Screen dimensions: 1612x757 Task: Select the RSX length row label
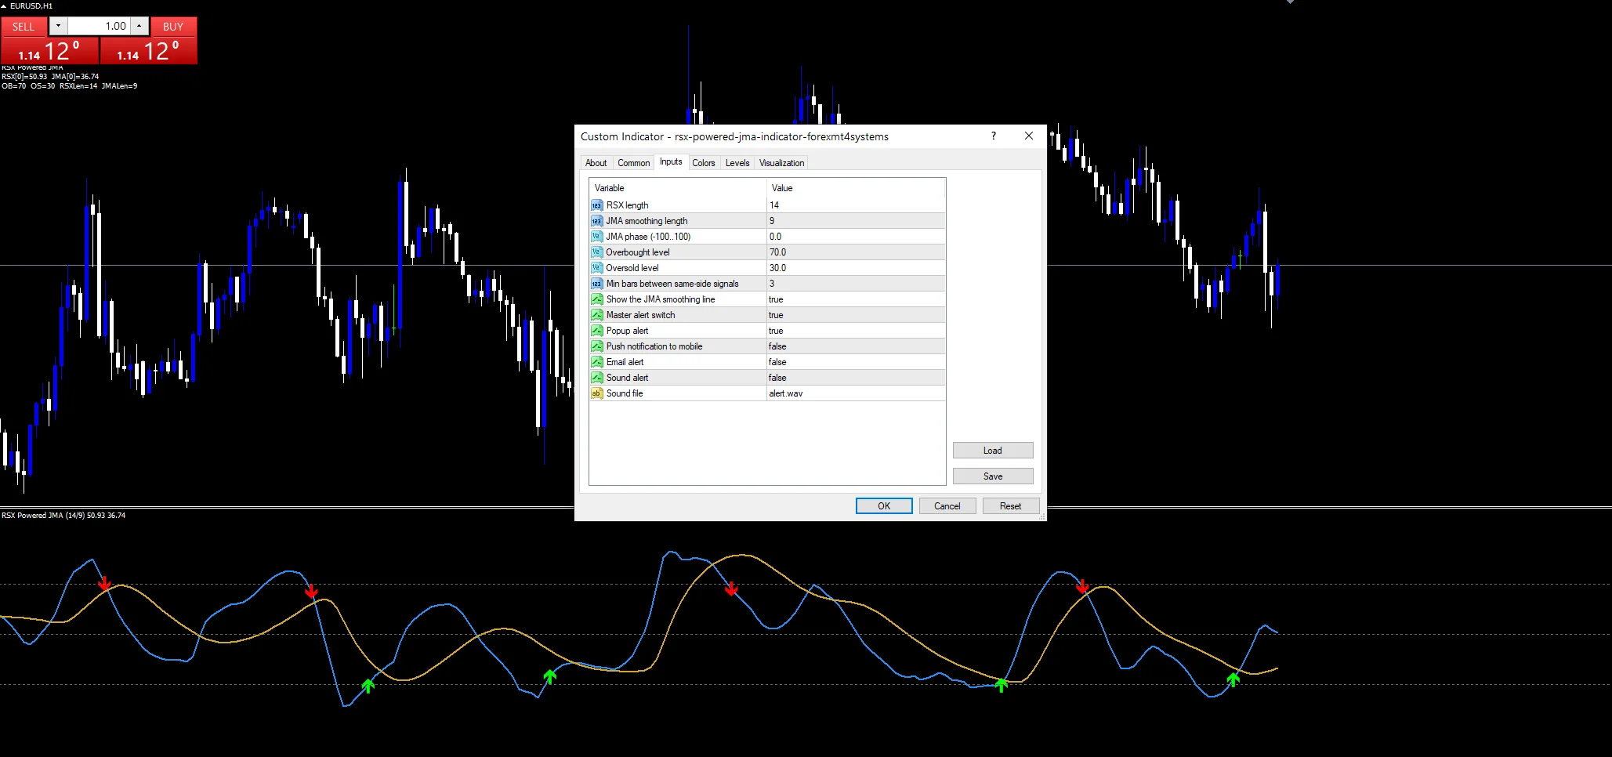pos(627,205)
